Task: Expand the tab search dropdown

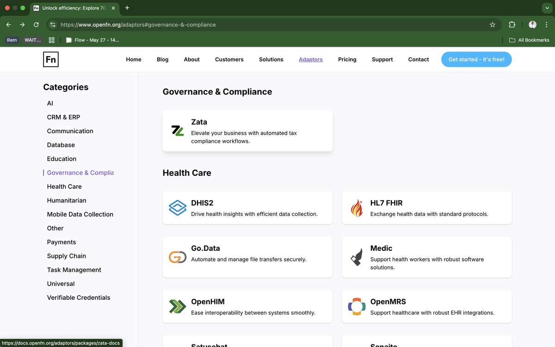Action: point(546,8)
